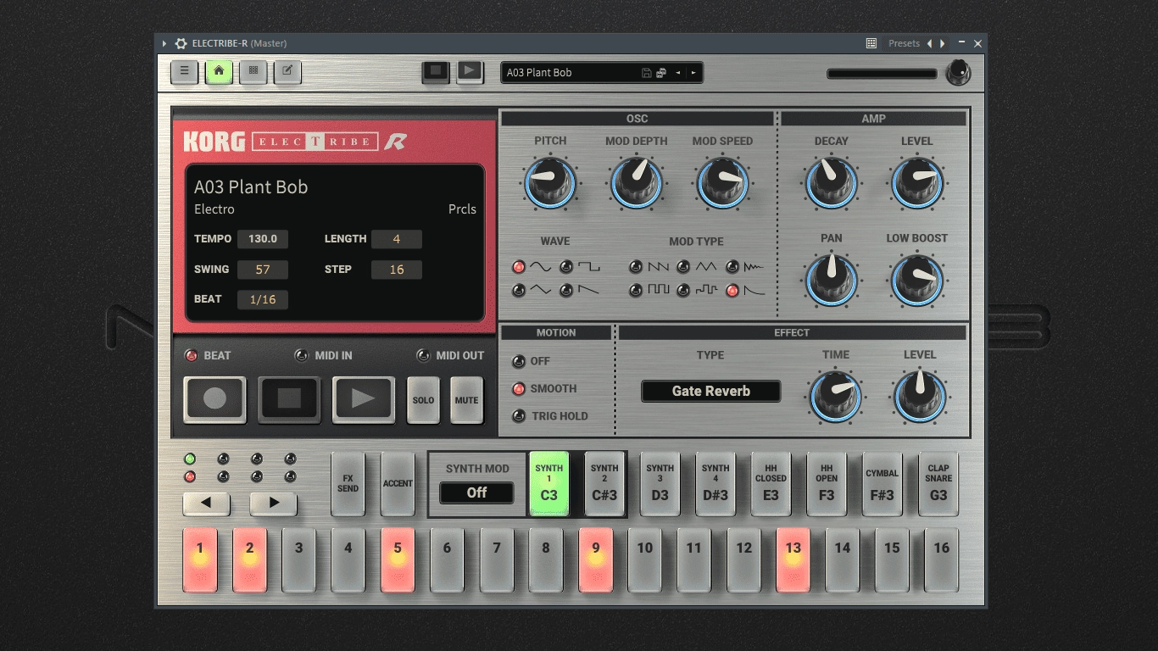This screenshot has height=651, width=1158.
Task: Open the plugin menu arrow beside ELECTRIBE-R title
Action: click(x=164, y=43)
